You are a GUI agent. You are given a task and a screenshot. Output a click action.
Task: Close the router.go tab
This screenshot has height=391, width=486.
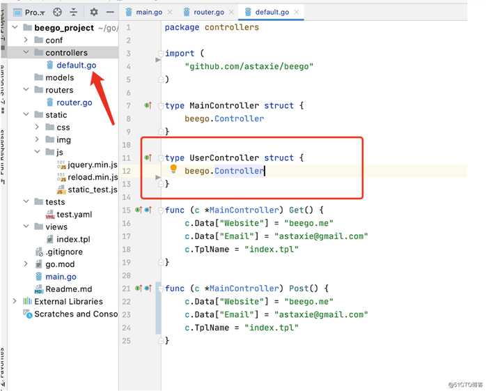(231, 12)
